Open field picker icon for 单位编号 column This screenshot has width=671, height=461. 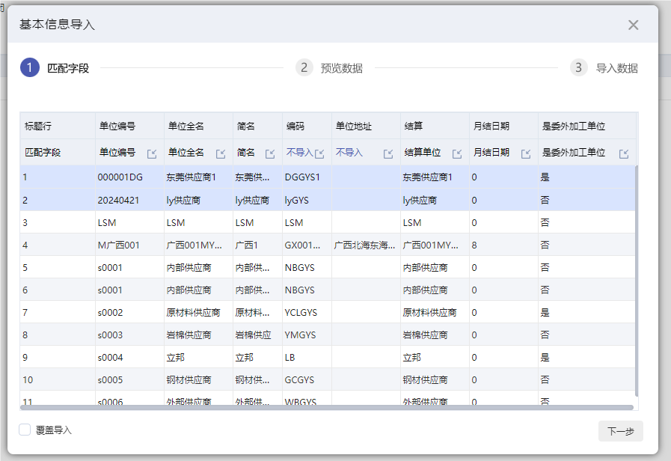click(x=152, y=153)
